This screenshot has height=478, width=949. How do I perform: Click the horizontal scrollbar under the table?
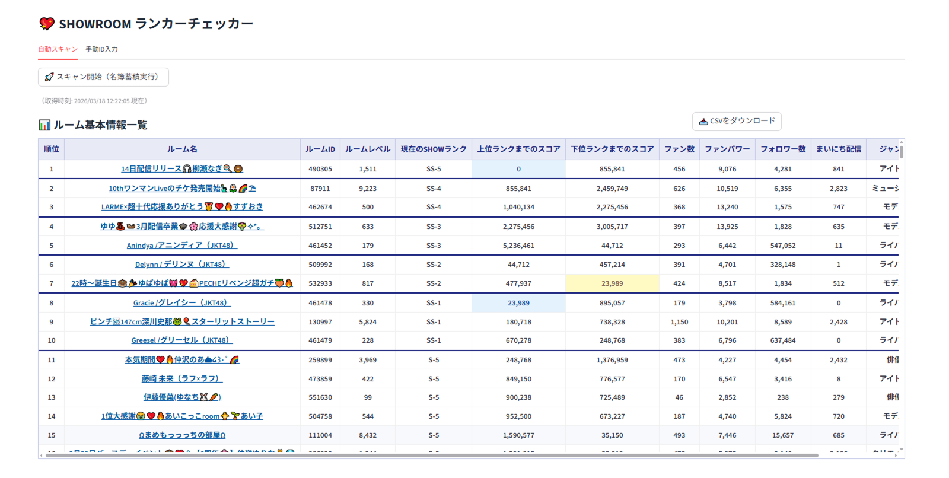pos(431,455)
